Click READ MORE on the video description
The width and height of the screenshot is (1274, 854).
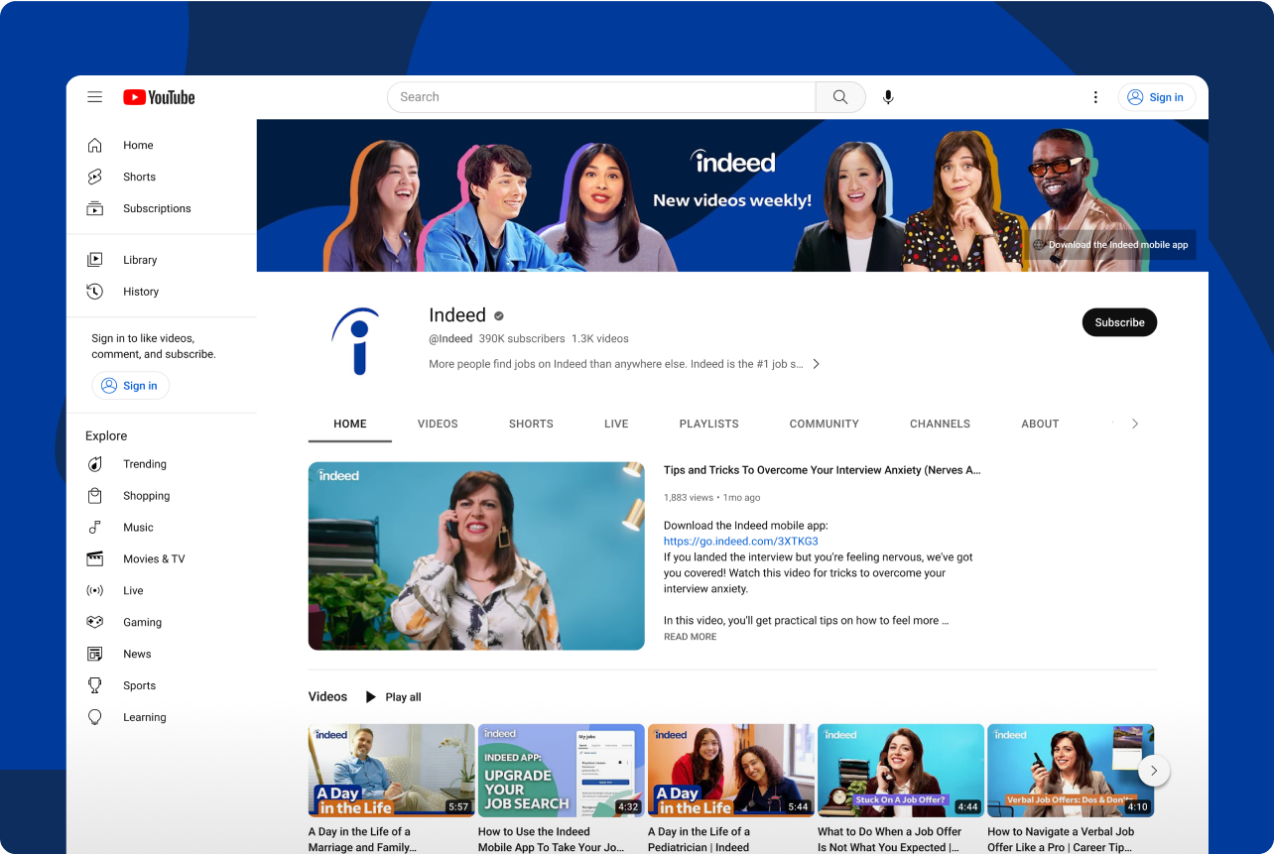pyautogui.click(x=690, y=636)
